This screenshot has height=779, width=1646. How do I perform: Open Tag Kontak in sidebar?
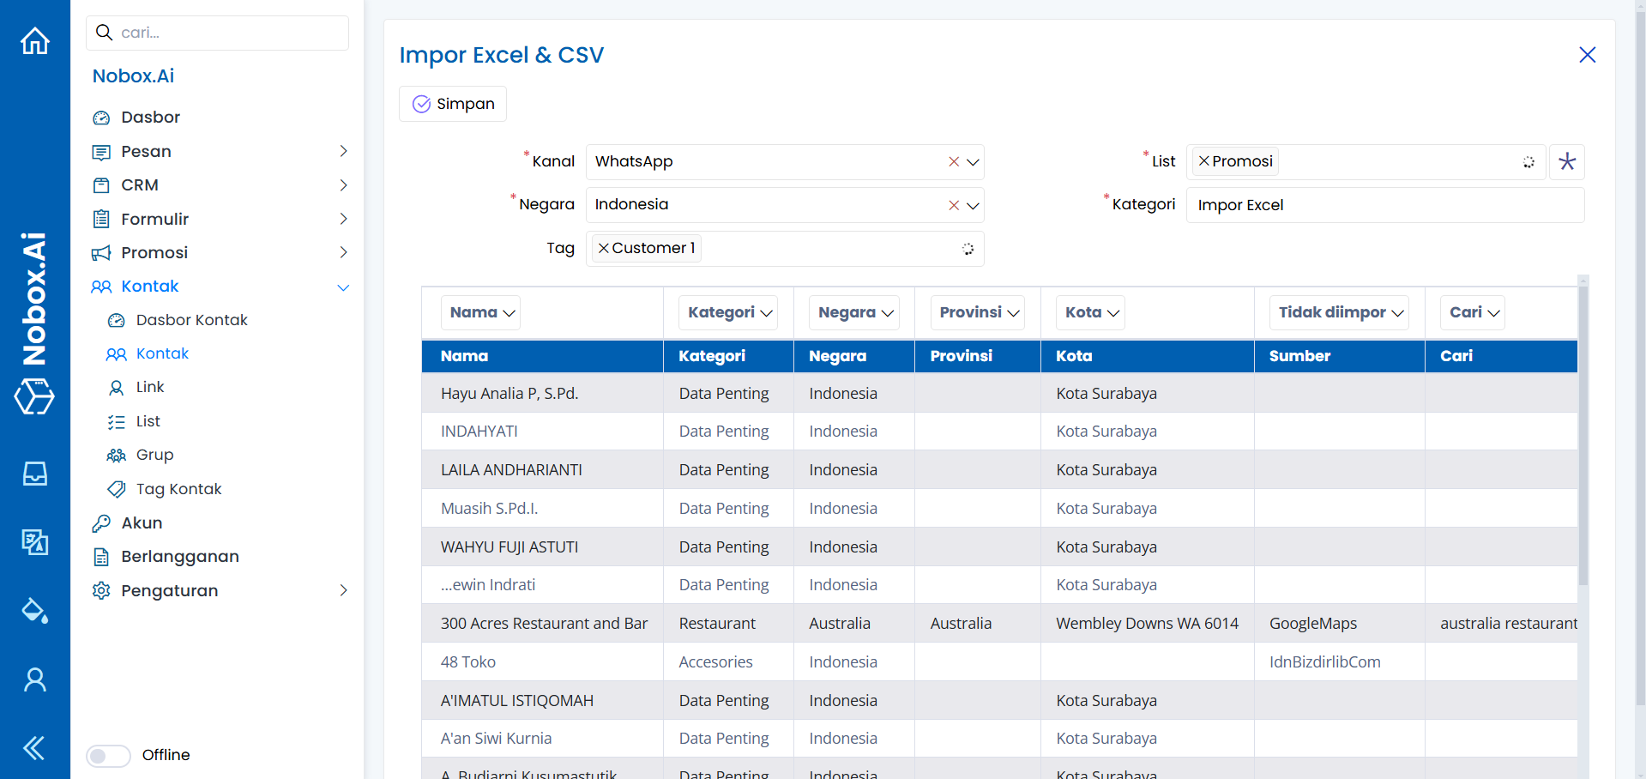coord(178,489)
